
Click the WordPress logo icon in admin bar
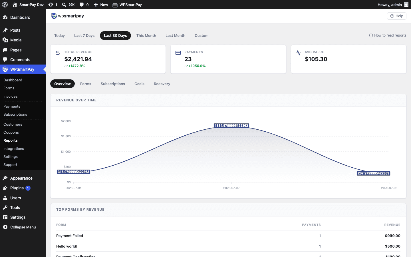(5, 5)
